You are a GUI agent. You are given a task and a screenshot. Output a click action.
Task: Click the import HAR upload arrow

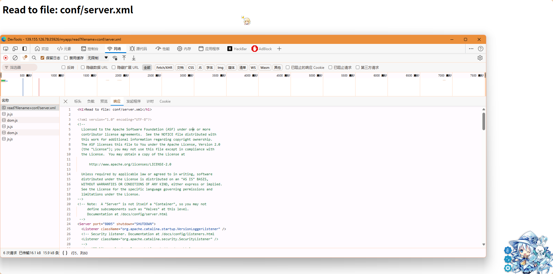[x=124, y=58]
